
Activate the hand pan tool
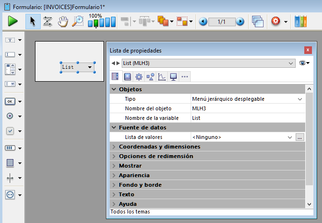[62, 21]
